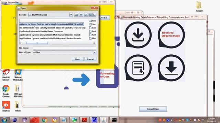Select 'Optimized Food Delivery Network' entry

click(52, 28)
